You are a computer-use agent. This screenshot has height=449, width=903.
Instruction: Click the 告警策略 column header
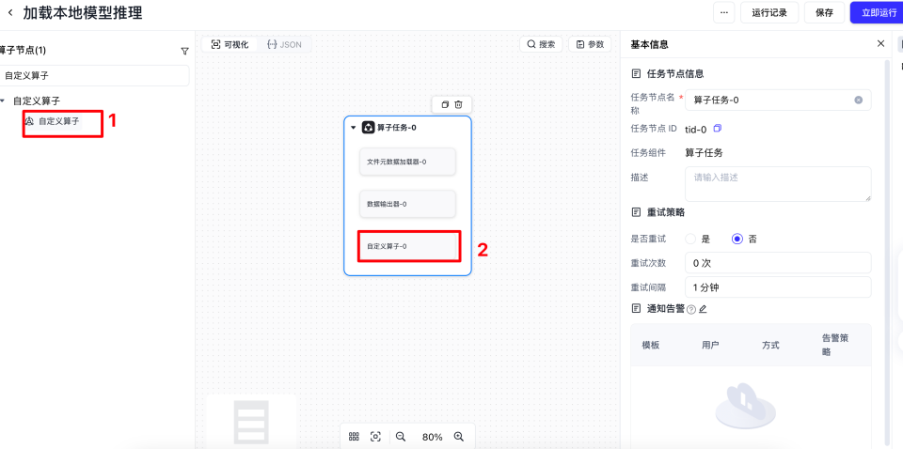coord(835,345)
